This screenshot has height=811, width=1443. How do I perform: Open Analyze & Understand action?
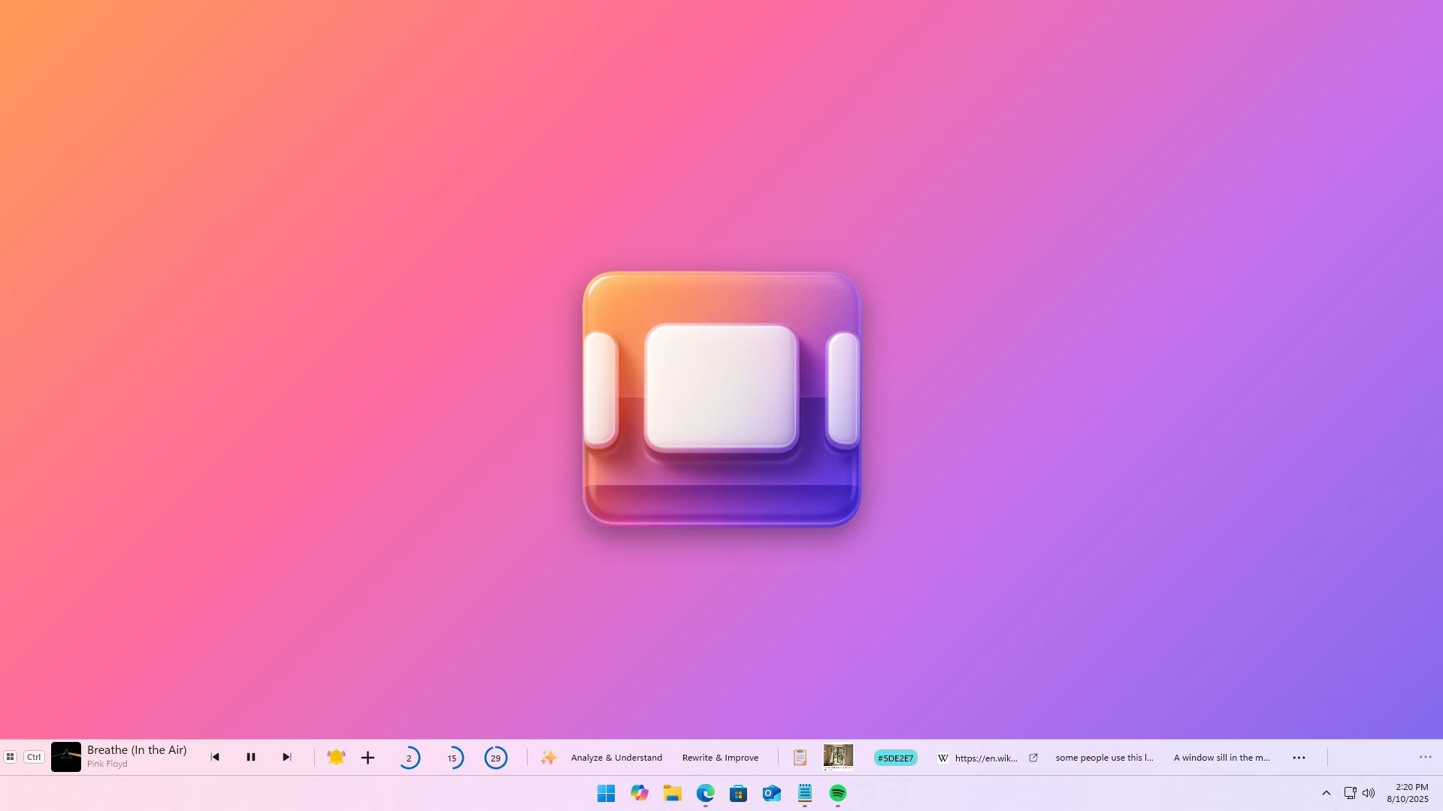616,758
